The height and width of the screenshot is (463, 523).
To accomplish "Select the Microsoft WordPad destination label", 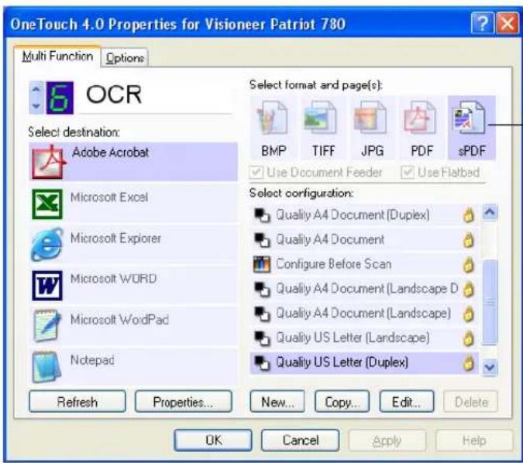I will point(119,320).
